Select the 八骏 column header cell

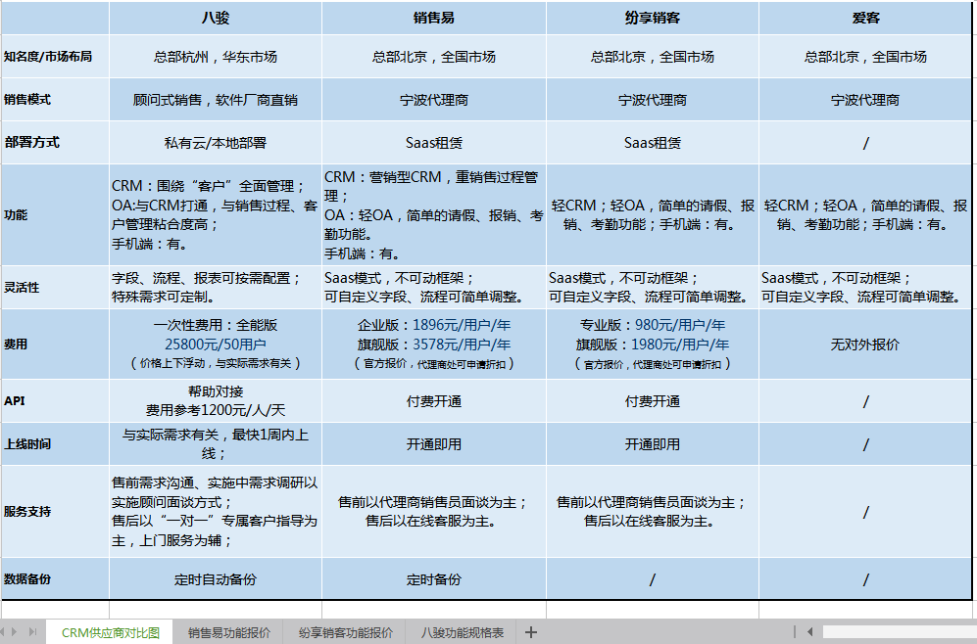[x=216, y=18]
